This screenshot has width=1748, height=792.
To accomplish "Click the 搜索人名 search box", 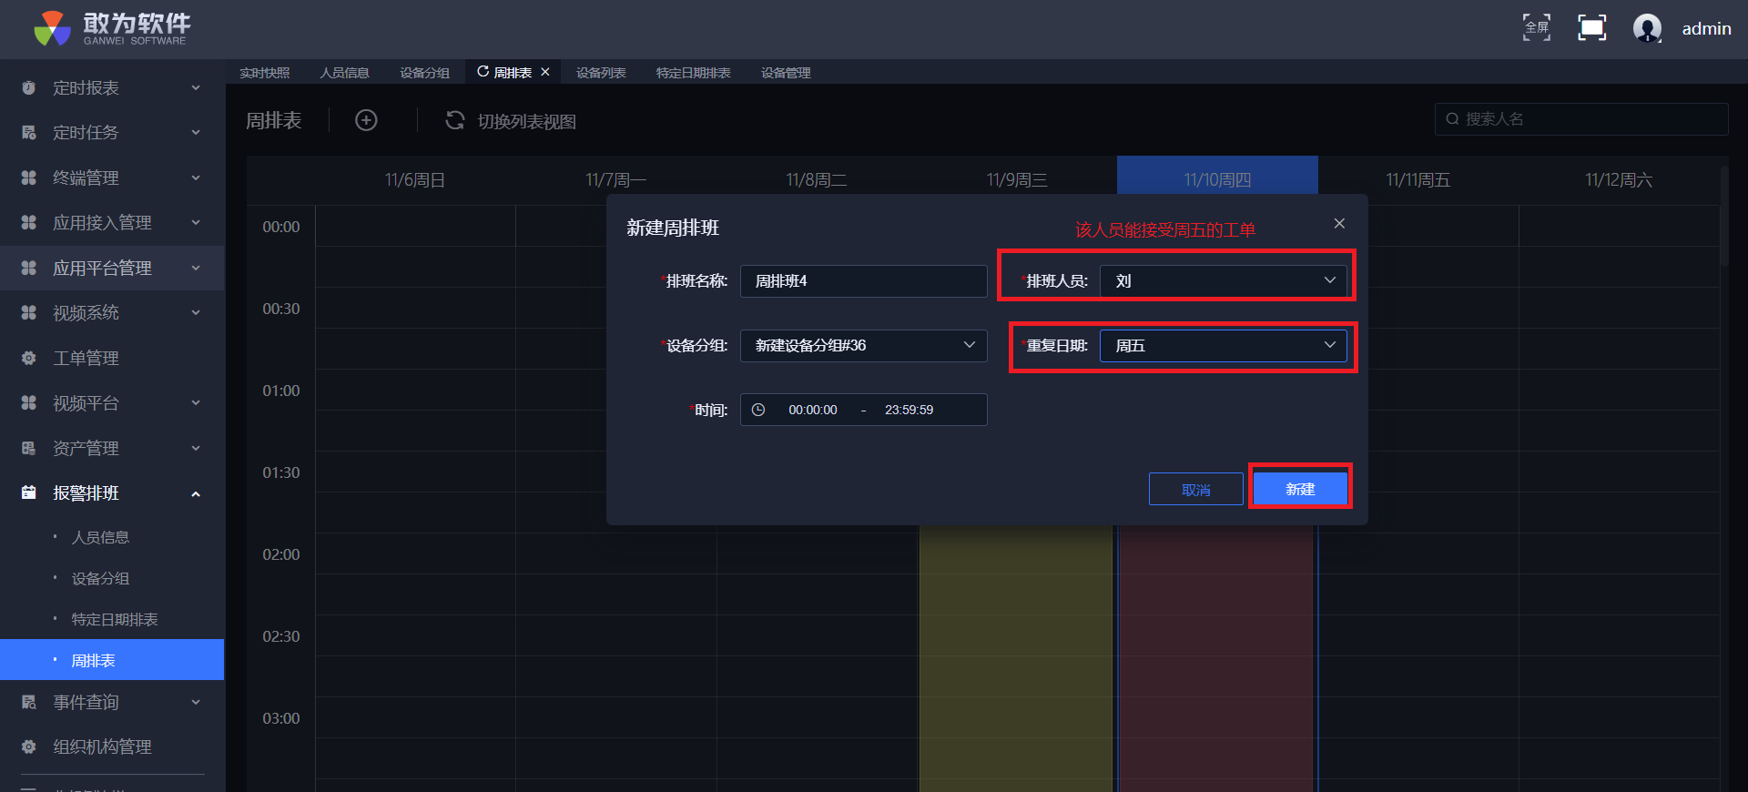I will pos(1581,119).
